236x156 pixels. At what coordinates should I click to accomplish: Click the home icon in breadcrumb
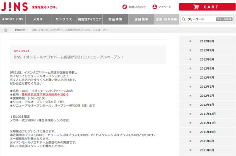[5, 30]
